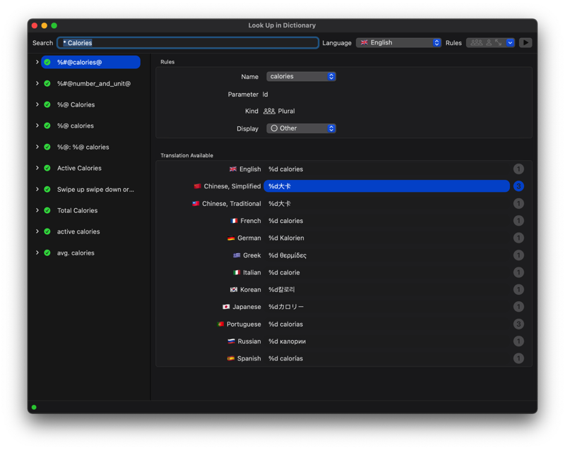This screenshot has width=565, height=450.
Task: Click the count badge on the Portuguese row
Action: (x=518, y=324)
